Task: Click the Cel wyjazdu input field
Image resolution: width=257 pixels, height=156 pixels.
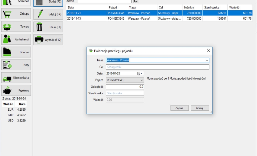Action: coord(157,67)
